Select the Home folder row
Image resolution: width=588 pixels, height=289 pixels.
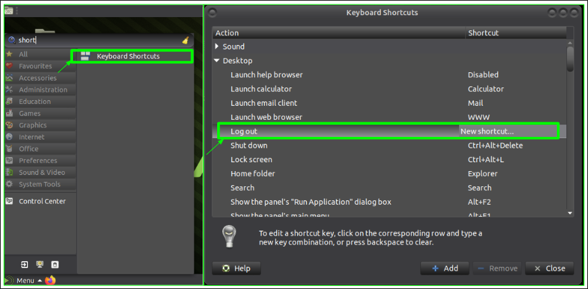389,174
